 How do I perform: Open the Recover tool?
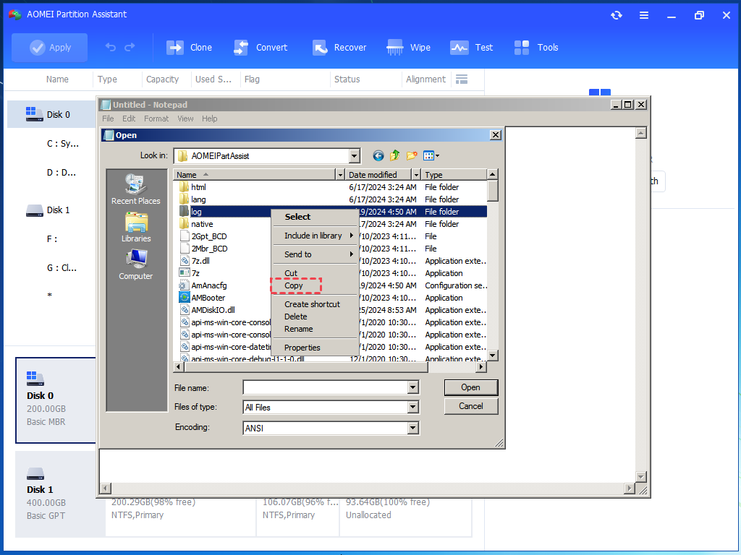coord(339,47)
